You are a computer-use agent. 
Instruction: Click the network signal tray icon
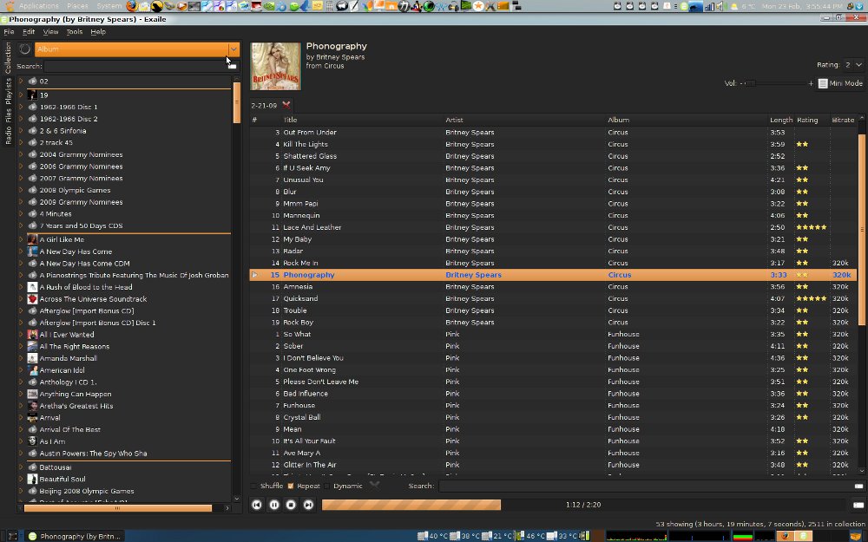point(710,6)
